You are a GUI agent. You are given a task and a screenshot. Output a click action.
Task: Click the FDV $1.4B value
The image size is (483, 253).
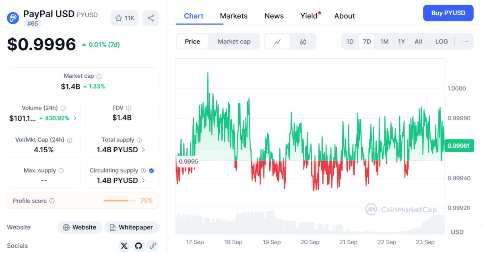pyautogui.click(x=122, y=118)
